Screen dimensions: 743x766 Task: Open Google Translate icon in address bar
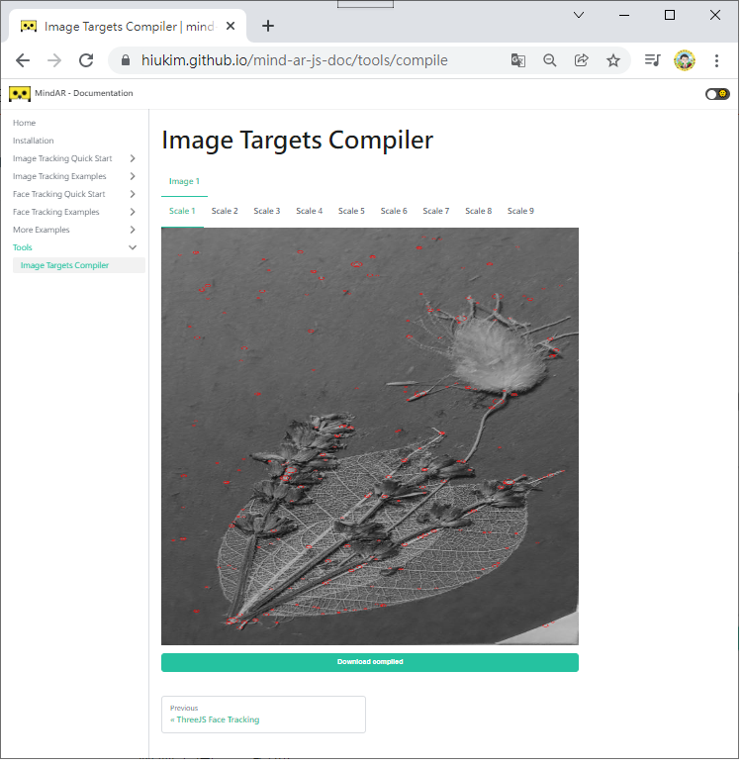tap(517, 60)
